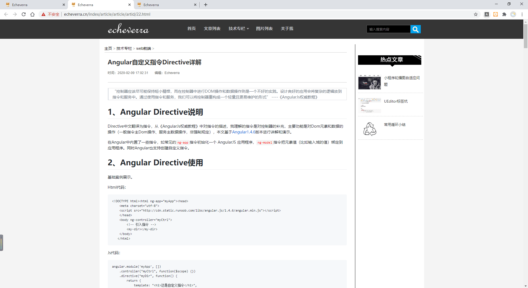The image size is (528, 288).
Task: Switch to the first Echeverra tab
Action: (x=33, y=5)
